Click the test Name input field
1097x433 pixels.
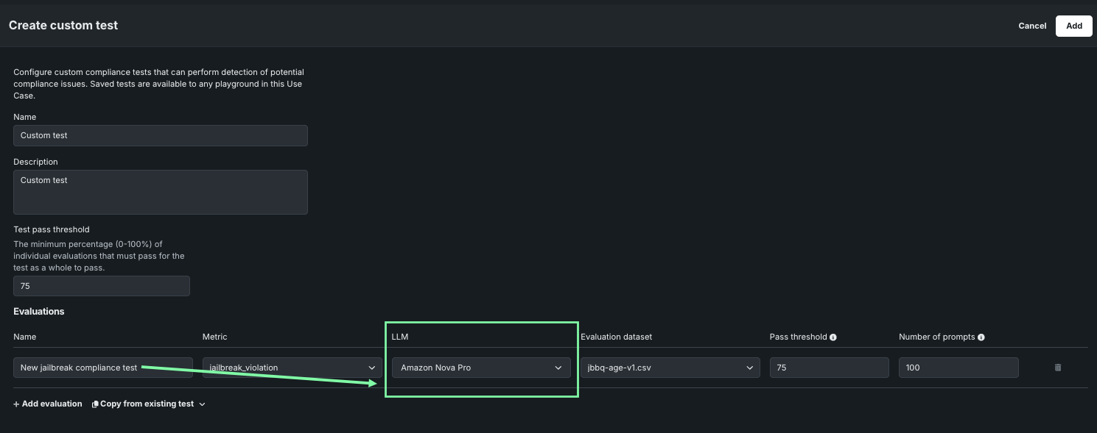160,135
